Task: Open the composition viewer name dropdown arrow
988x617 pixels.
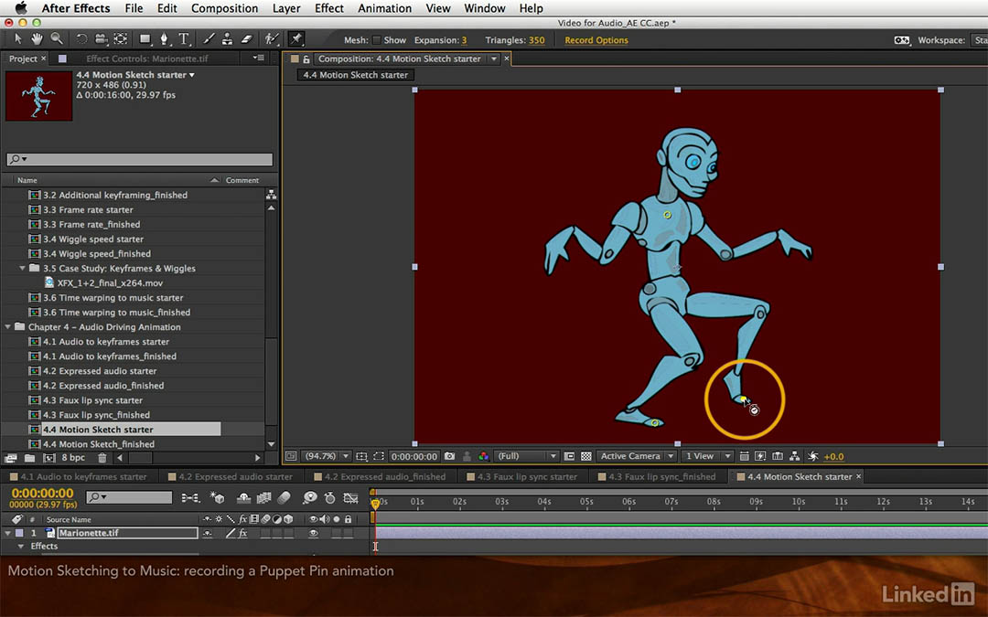Action: coord(494,59)
